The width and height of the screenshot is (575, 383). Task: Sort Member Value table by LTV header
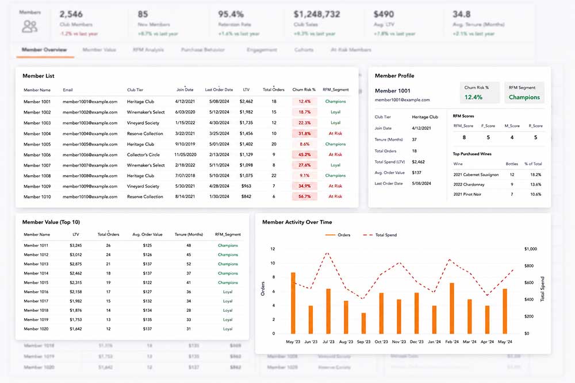[75, 234]
